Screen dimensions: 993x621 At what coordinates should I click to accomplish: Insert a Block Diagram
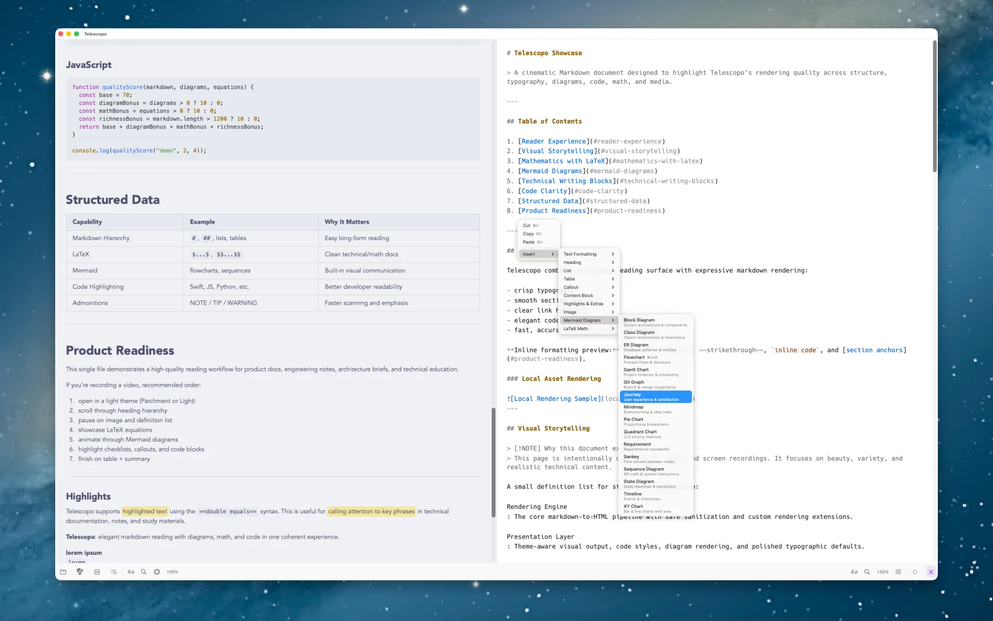pyautogui.click(x=656, y=322)
